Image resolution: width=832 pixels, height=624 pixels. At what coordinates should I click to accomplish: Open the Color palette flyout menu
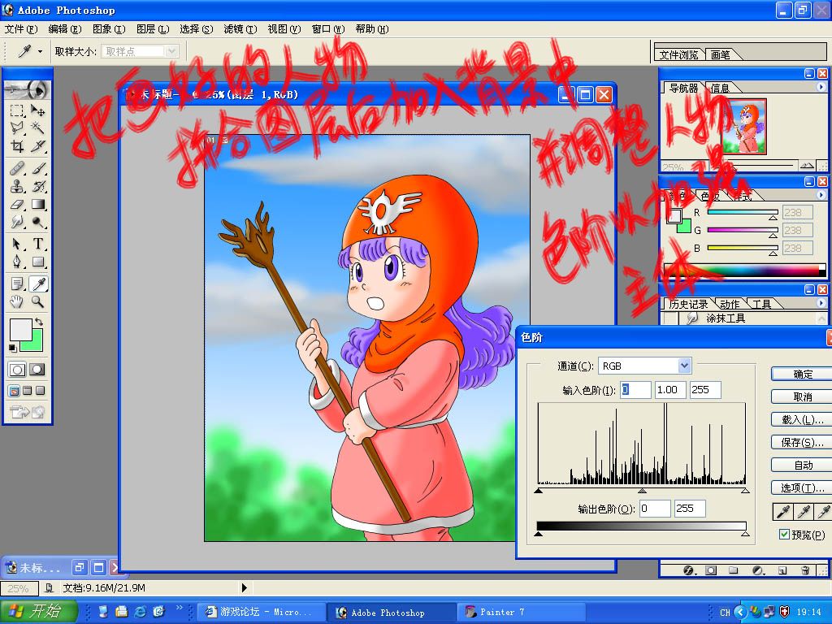click(821, 195)
